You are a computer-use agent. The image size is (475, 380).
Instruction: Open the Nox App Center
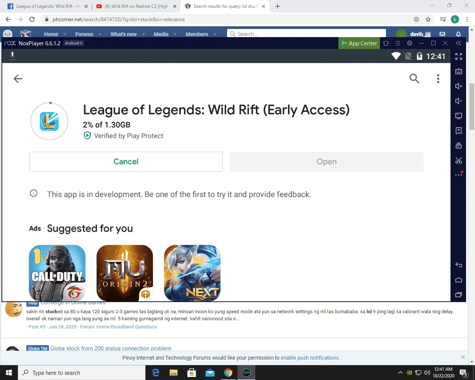pyautogui.click(x=359, y=43)
